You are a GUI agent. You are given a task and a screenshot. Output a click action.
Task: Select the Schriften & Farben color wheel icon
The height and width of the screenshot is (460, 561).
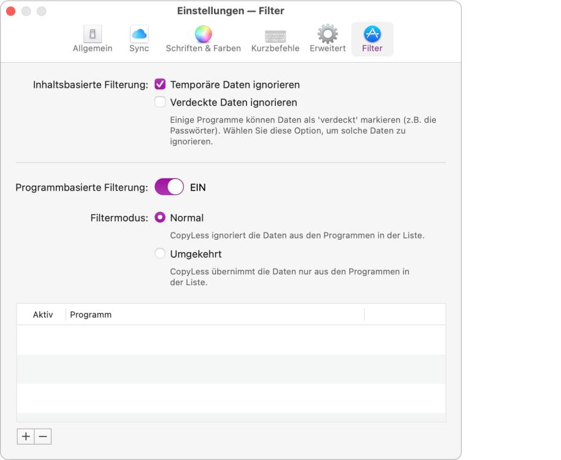tap(203, 34)
